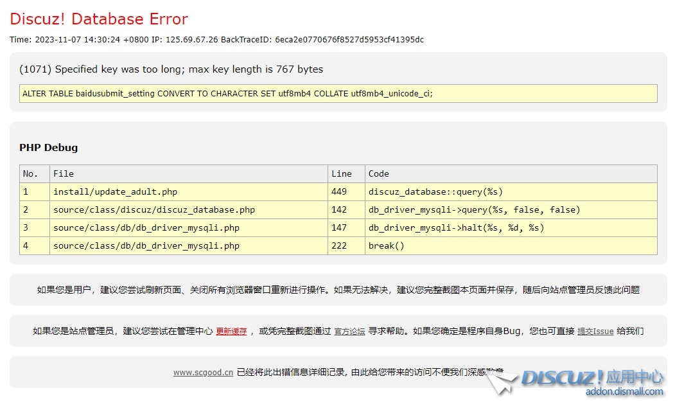Select the Discuz! Database Error heading
Viewport: 675px width, 408px height.
(x=98, y=19)
